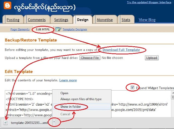174x129 pixels.
Task: Click the View Blog link
Action: pos(147,20)
